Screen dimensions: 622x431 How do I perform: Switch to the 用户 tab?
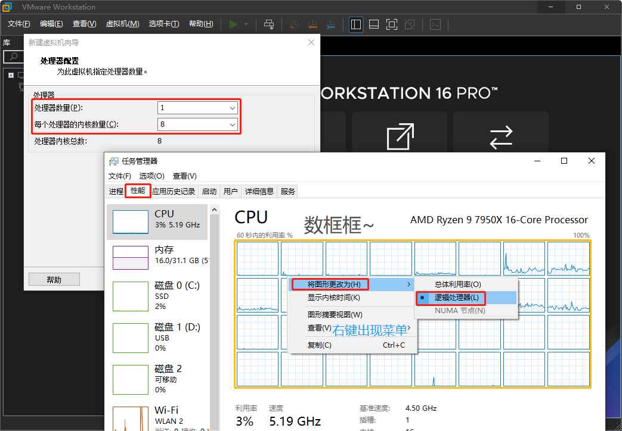tap(230, 191)
